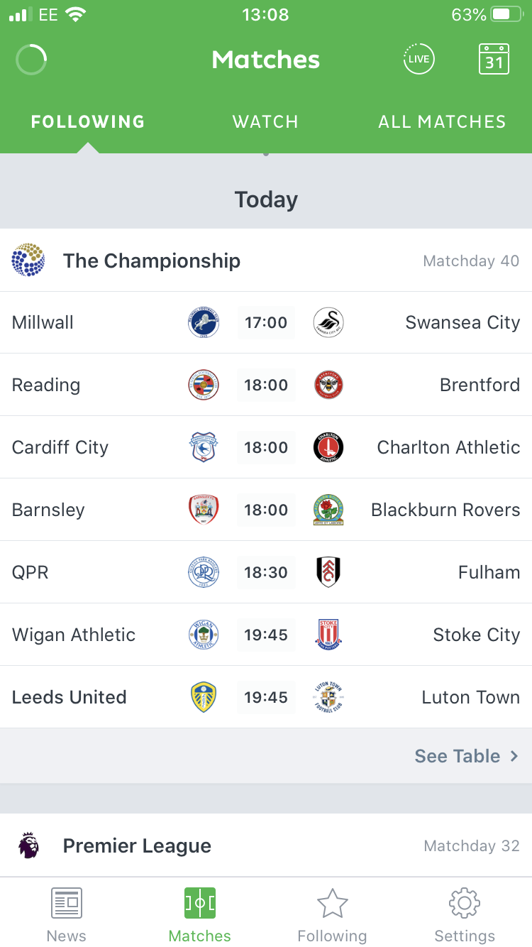The height and width of the screenshot is (947, 532).
Task: Tap the Matches pitch icon
Action: [200, 903]
